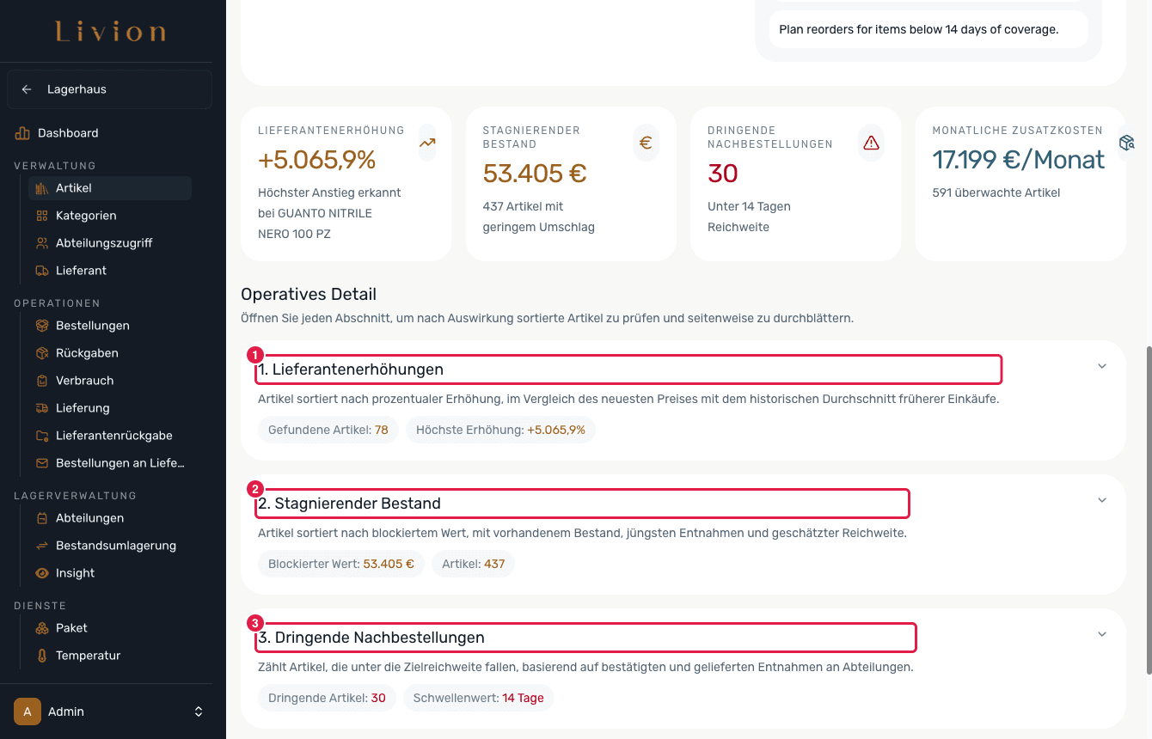Viewport: 1152px width, 739px height.
Task: Expand the Stagnierender Bestand section chevron
Action: click(1102, 500)
